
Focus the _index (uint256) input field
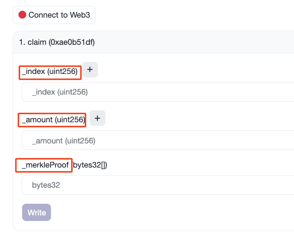(158, 92)
